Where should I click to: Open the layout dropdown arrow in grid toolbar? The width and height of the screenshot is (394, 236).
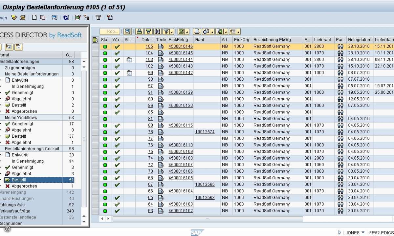239,32
